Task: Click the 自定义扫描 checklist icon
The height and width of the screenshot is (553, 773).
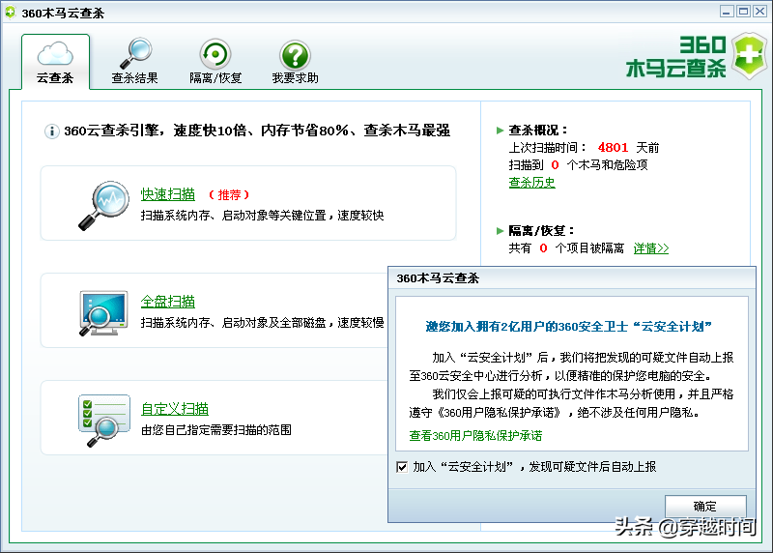Action: coord(102,418)
